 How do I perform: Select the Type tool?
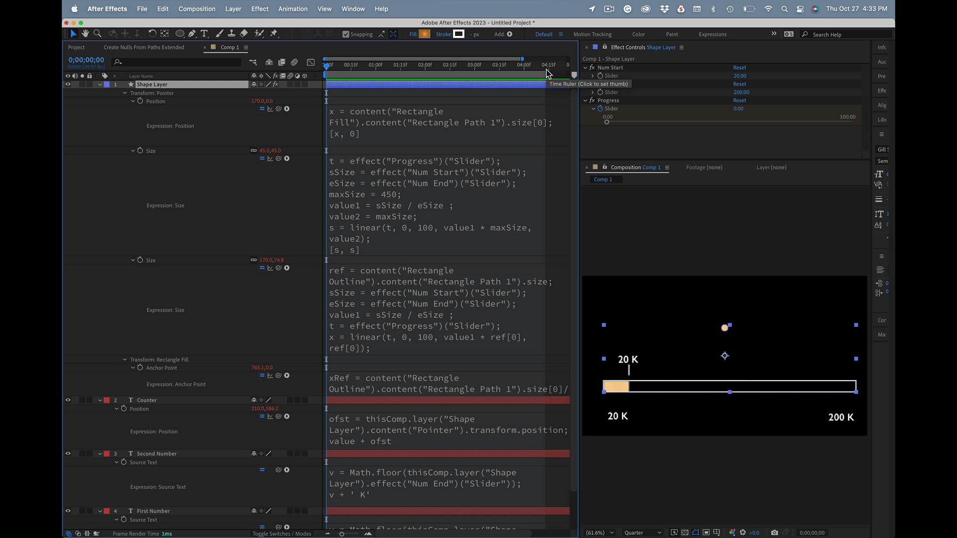click(204, 34)
